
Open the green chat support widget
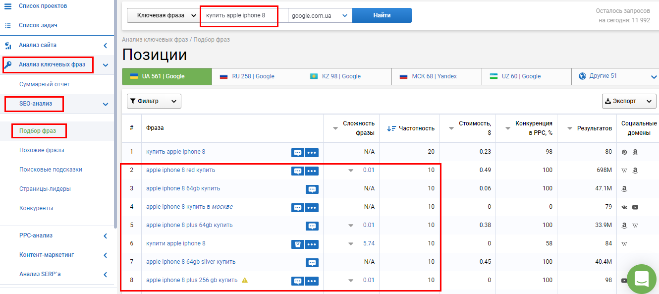pyautogui.click(x=641, y=279)
